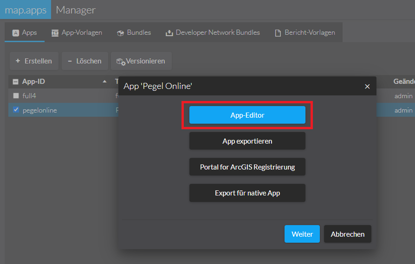
Task: Choose Portal for ArcGIS Registrierung
Action: (247, 167)
